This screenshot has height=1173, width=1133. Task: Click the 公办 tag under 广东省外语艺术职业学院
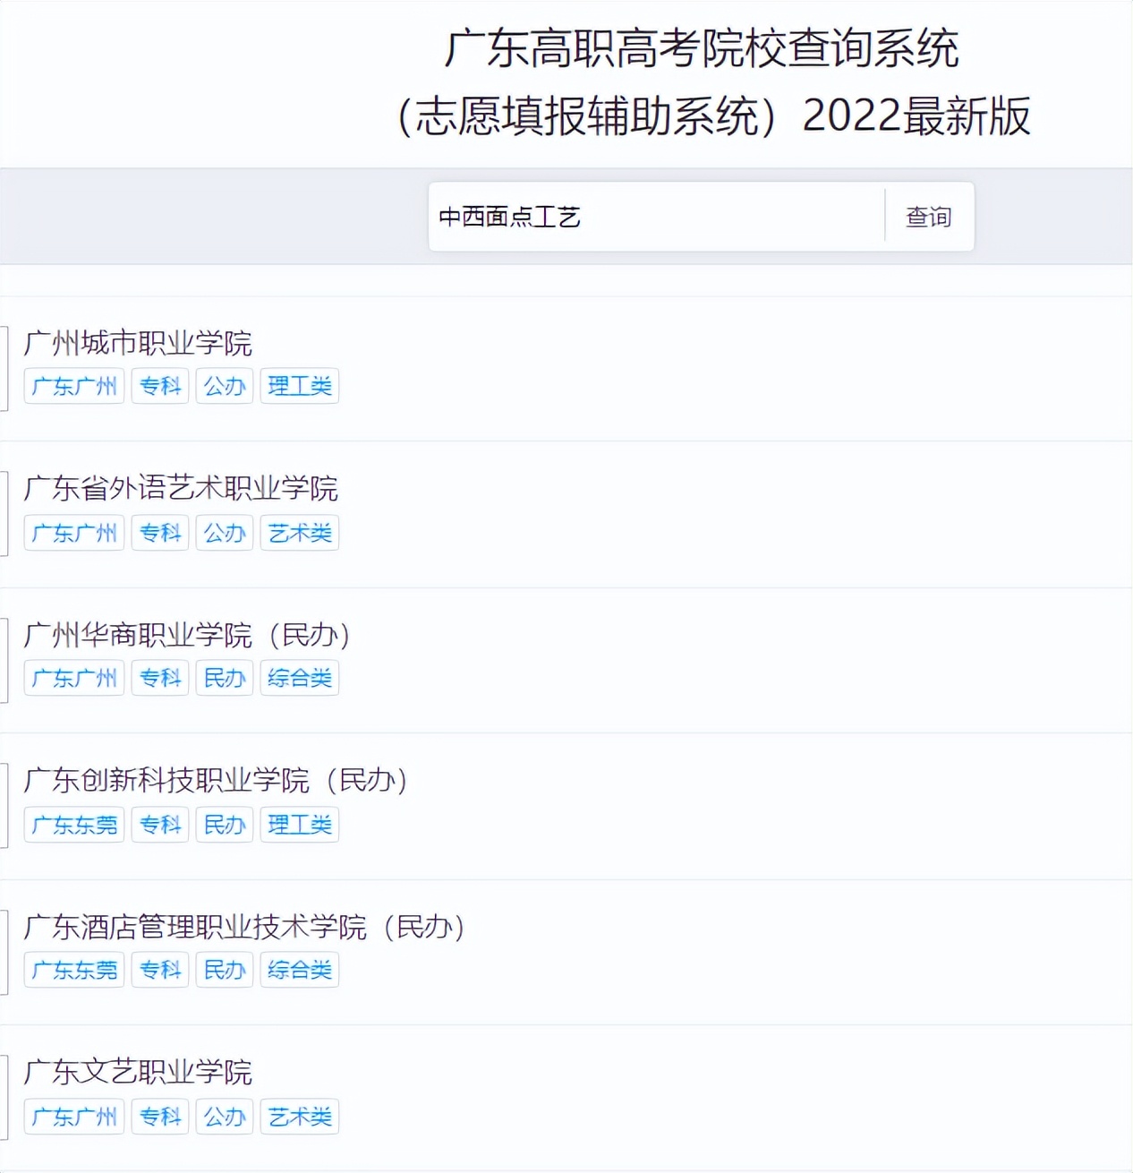click(224, 532)
